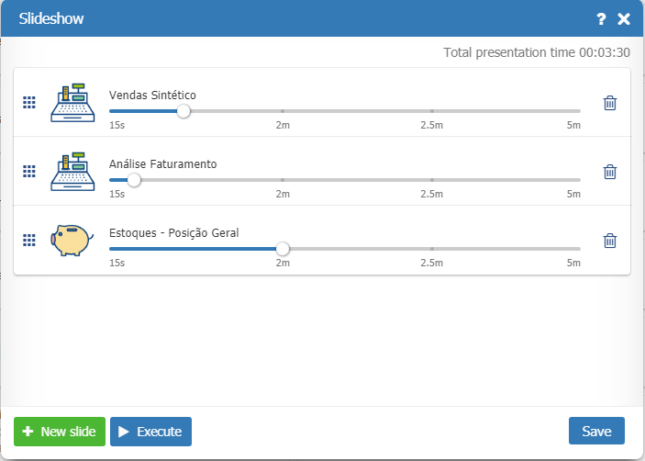This screenshot has height=461, width=645.
Task: Click the Vendas Sintético cash register icon
Action: point(71,102)
